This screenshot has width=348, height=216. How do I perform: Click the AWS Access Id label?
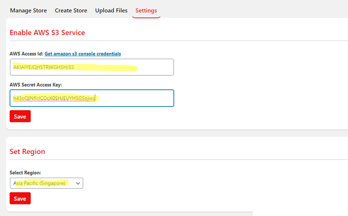coord(26,54)
